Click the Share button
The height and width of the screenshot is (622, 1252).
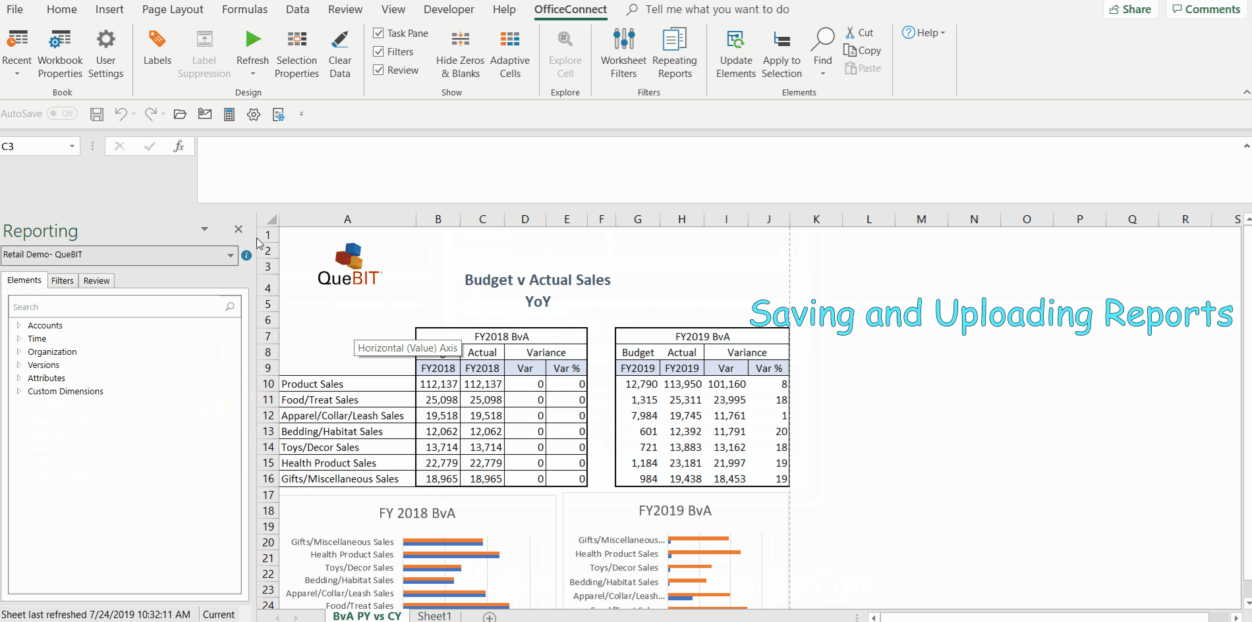1130,9
